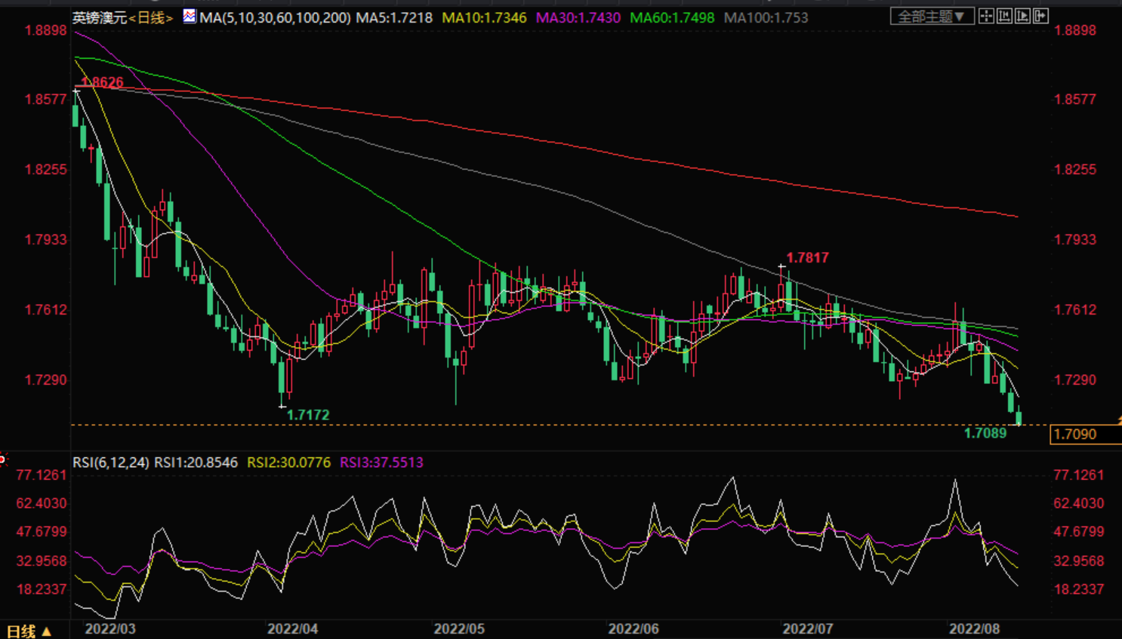
Task: Click 1.8255 on the right price axis
Action: pyautogui.click(x=1075, y=169)
